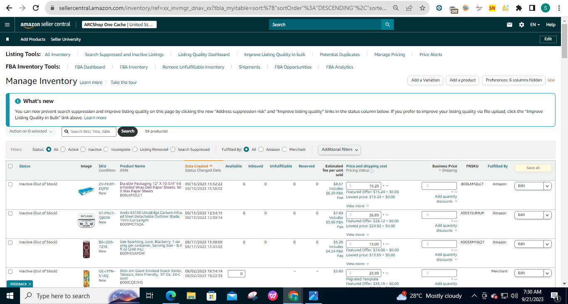Open the Mail app from taskbar

click(232, 296)
